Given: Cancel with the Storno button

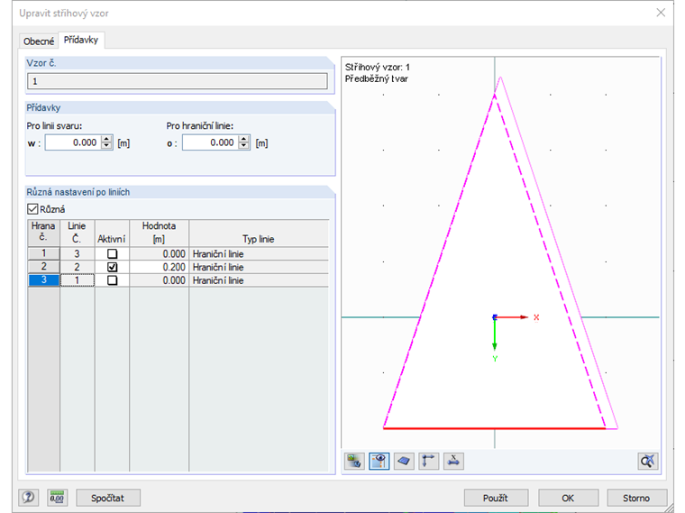Looking at the screenshot, I should 636,498.
